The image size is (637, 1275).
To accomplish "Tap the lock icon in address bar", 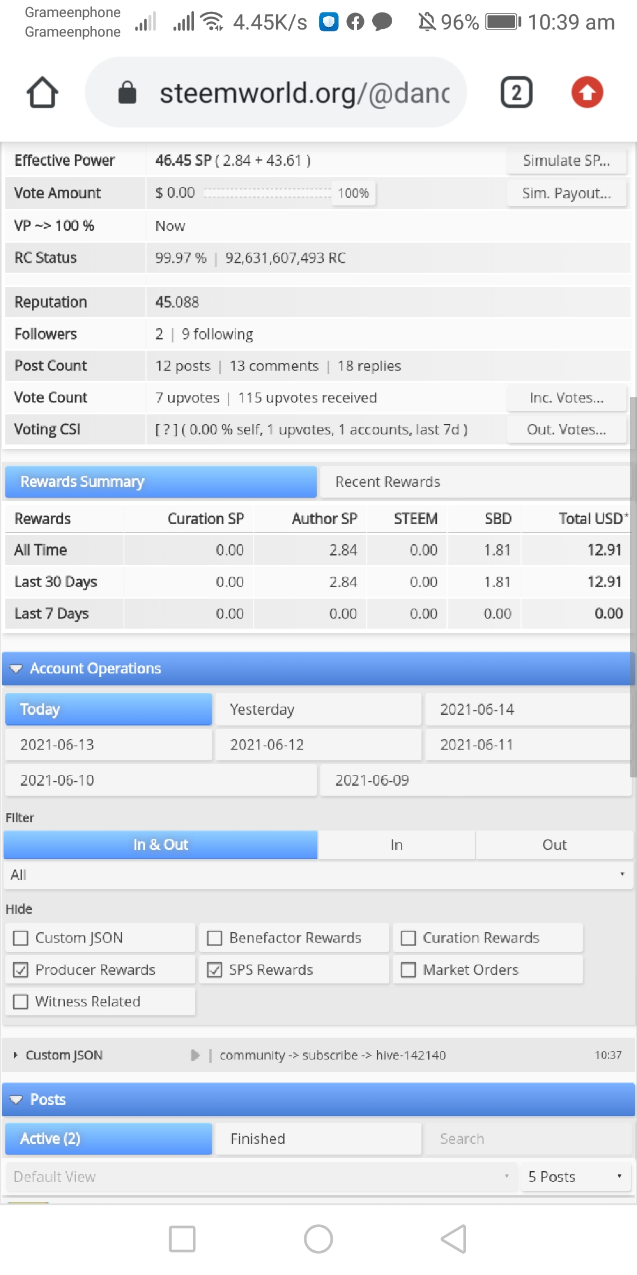I will pyautogui.click(x=127, y=92).
